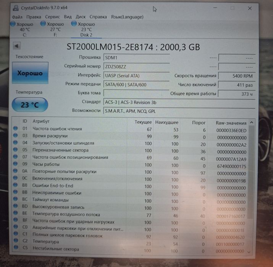Image resolution: width=273 pixels, height=267 pixels.
Task: Click the interface field UASP (Serial ATA)
Action: 136,76
